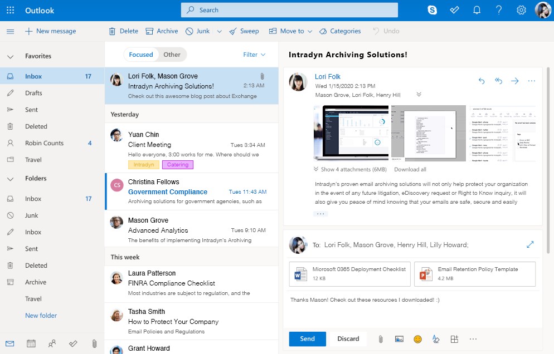Click the Send button
554x354 pixels.
point(307,338)
